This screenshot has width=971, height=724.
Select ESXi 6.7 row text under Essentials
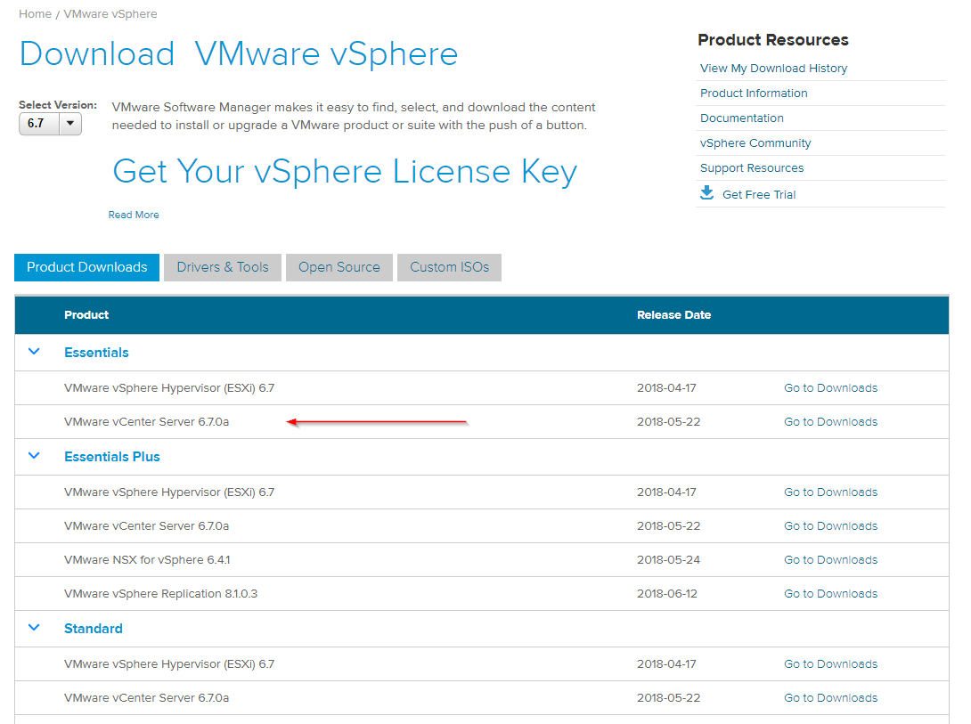tap(169, 388)
